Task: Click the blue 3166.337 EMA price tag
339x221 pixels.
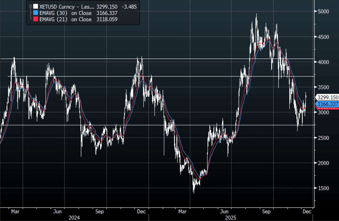Action: [x=327, y=104]
